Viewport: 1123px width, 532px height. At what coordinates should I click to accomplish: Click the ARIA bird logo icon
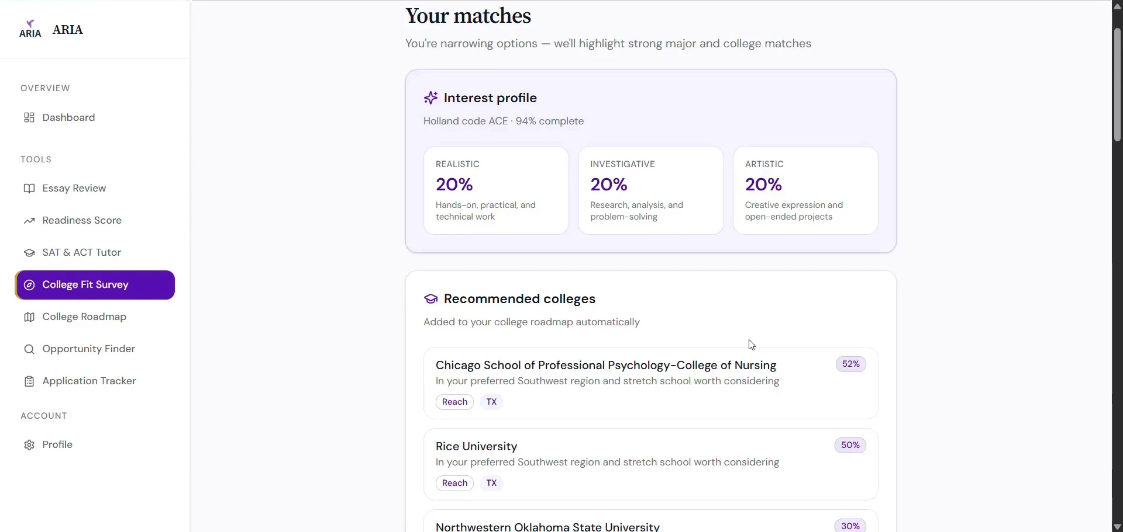point(30,29)
